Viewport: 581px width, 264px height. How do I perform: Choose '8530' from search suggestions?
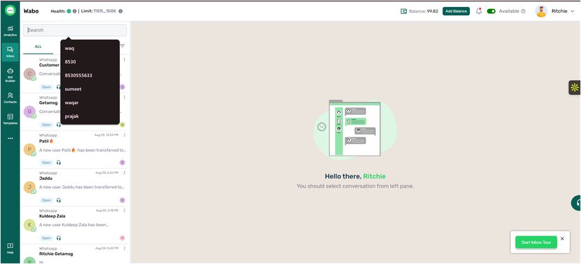pos(90,62)
